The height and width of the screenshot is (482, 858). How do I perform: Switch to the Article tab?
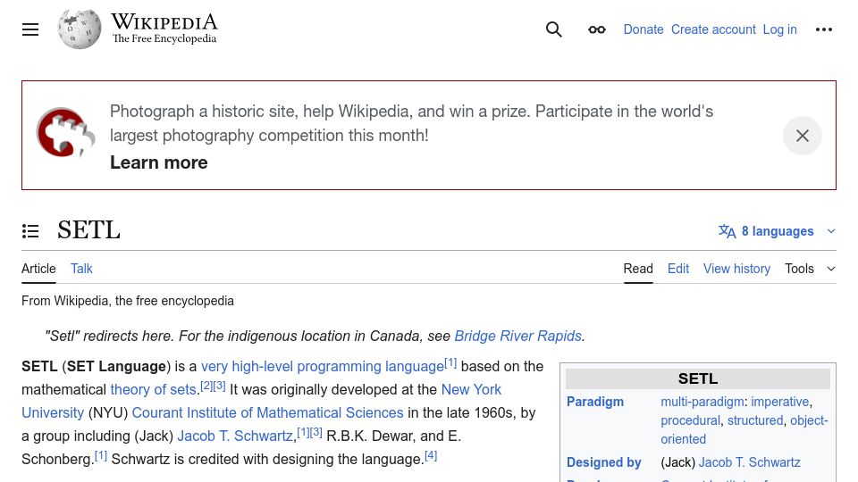click(38, 269)
